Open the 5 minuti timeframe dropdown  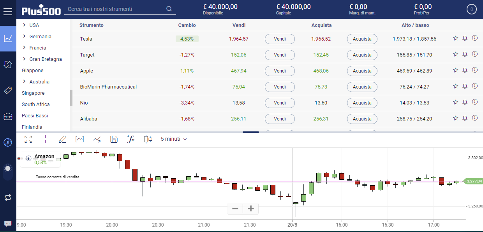(x=174, y=139)
